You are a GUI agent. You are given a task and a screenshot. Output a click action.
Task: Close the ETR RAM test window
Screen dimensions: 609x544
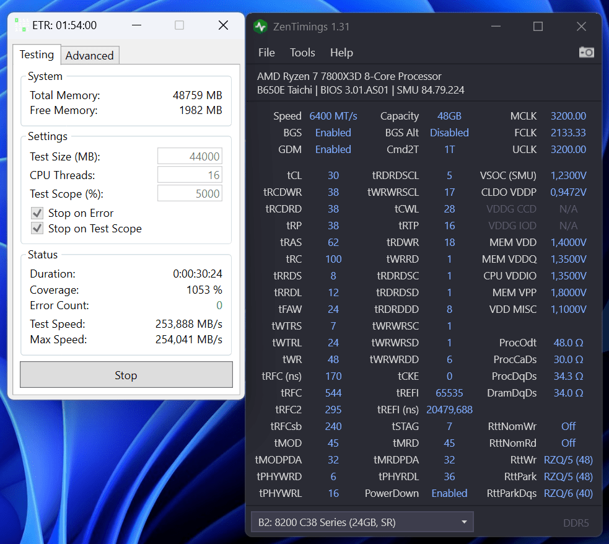pos(223,25)
